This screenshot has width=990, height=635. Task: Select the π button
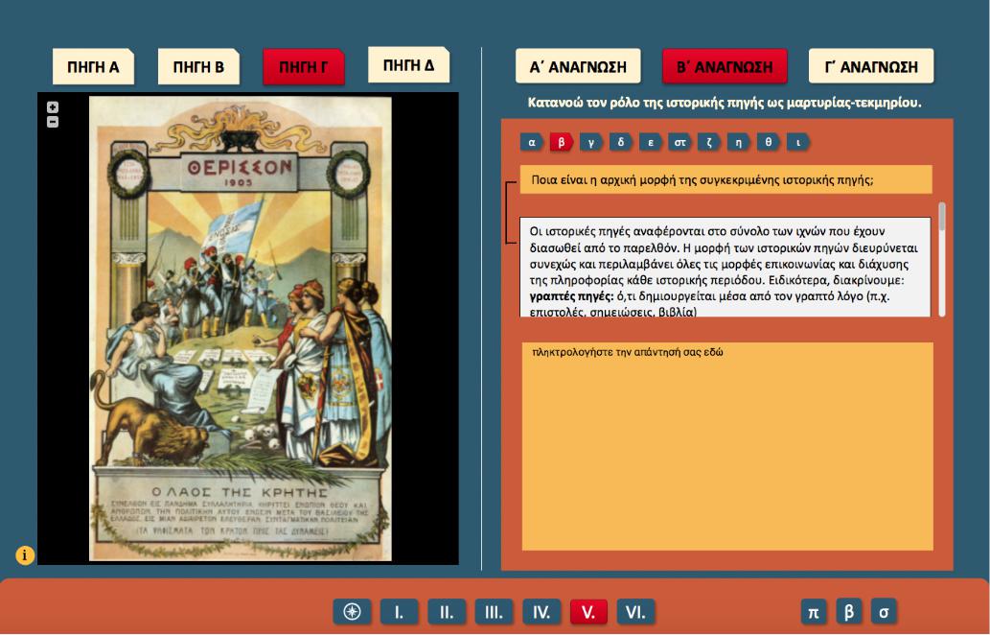tap(814, 612)
